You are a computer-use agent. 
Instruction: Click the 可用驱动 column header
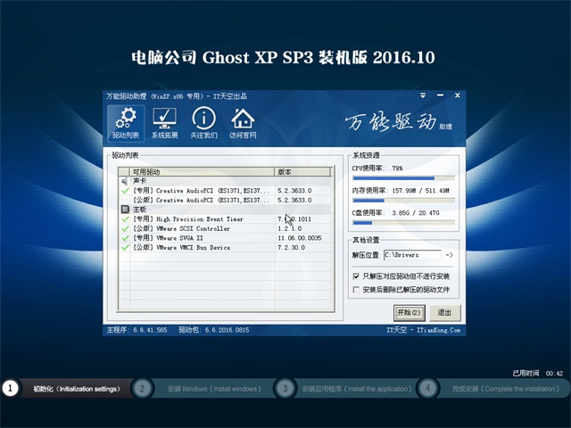pos(202,172)
